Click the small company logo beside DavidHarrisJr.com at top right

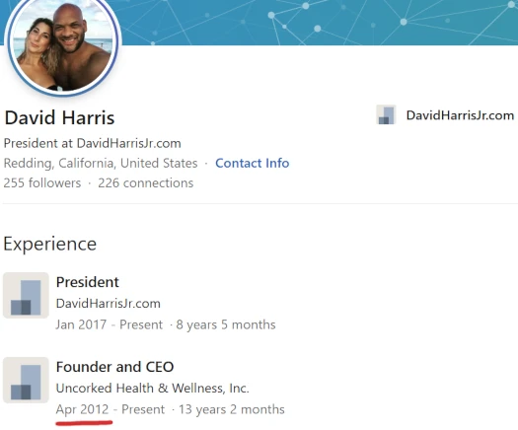click(x=386, y=115)
